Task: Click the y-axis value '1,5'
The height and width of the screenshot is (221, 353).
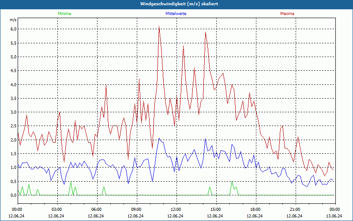Action: click(x=14, y=153)
